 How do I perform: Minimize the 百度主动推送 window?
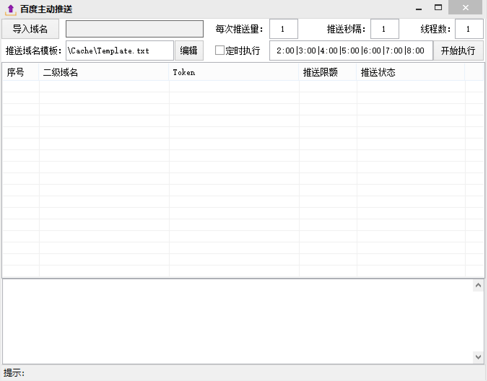click(x=419, y=9)
